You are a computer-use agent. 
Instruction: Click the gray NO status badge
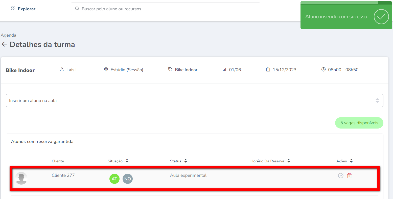(x=128, y=179)
